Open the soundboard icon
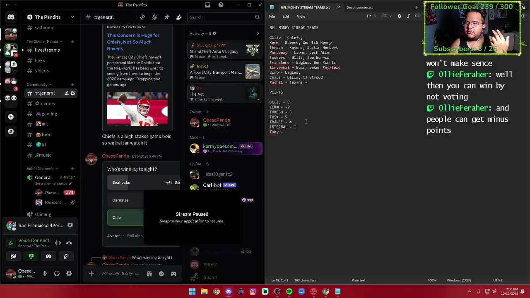This screenshot has width=530, height=298. click(x=66, y=257)
